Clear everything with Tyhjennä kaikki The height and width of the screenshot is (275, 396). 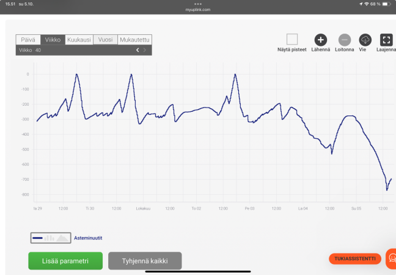145,261
